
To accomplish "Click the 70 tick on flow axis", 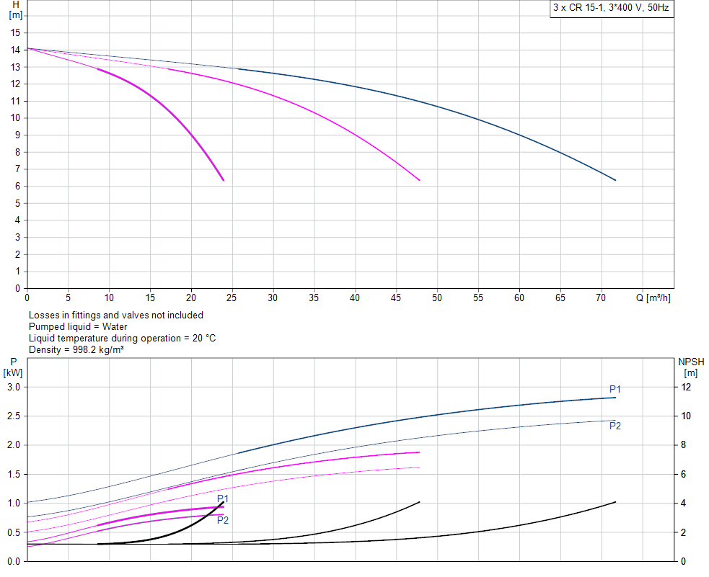I will click(601, 298).
